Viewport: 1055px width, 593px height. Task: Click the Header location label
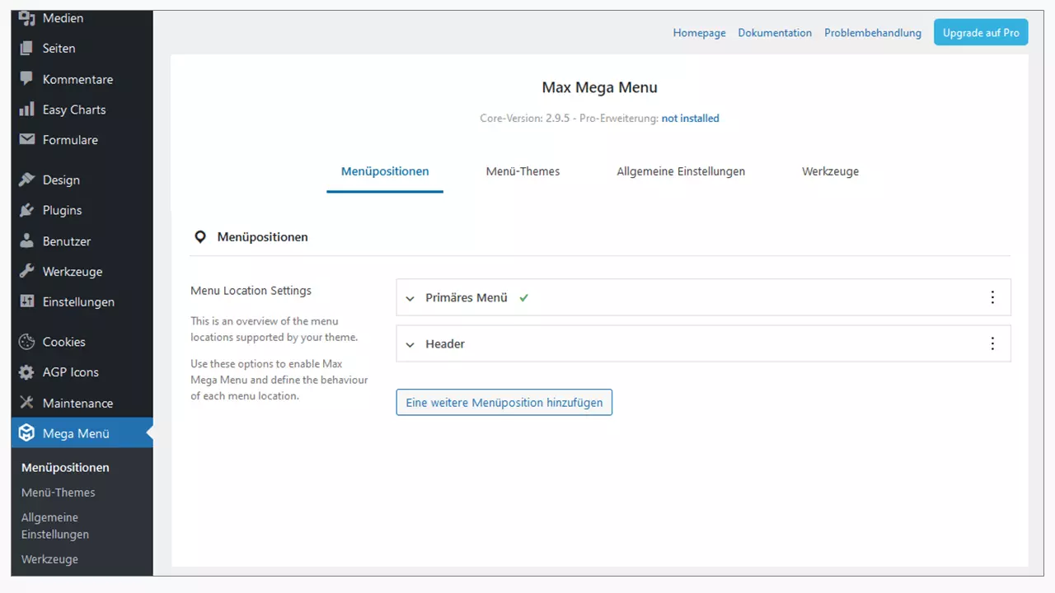pyautogui.click(x=445, y=343)
